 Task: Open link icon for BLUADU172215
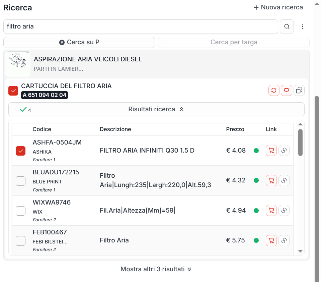tap(284, 180)
